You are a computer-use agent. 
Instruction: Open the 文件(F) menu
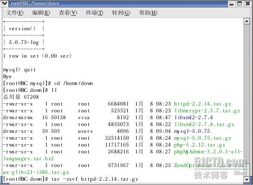[x=15, y=12]
